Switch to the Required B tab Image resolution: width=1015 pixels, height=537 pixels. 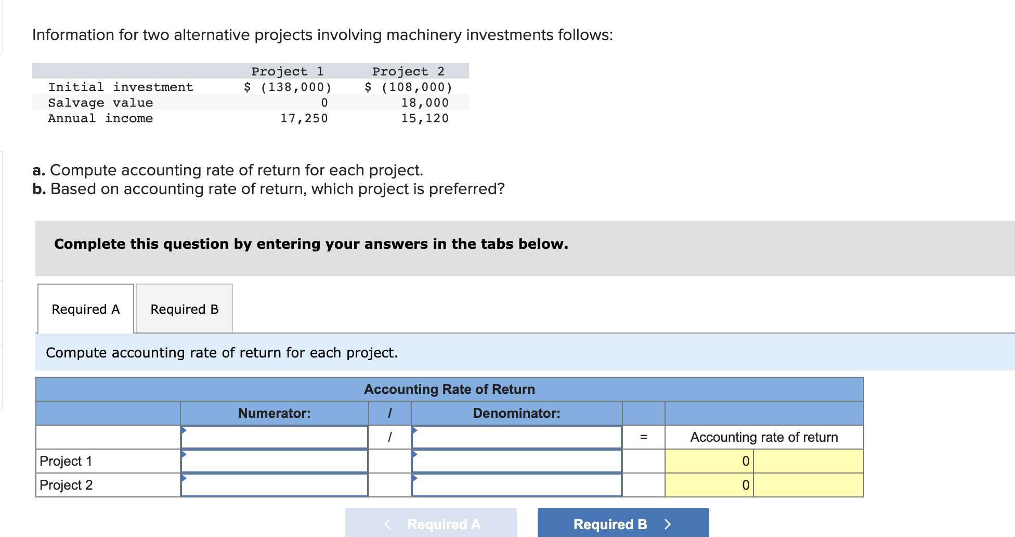[184, 309]
